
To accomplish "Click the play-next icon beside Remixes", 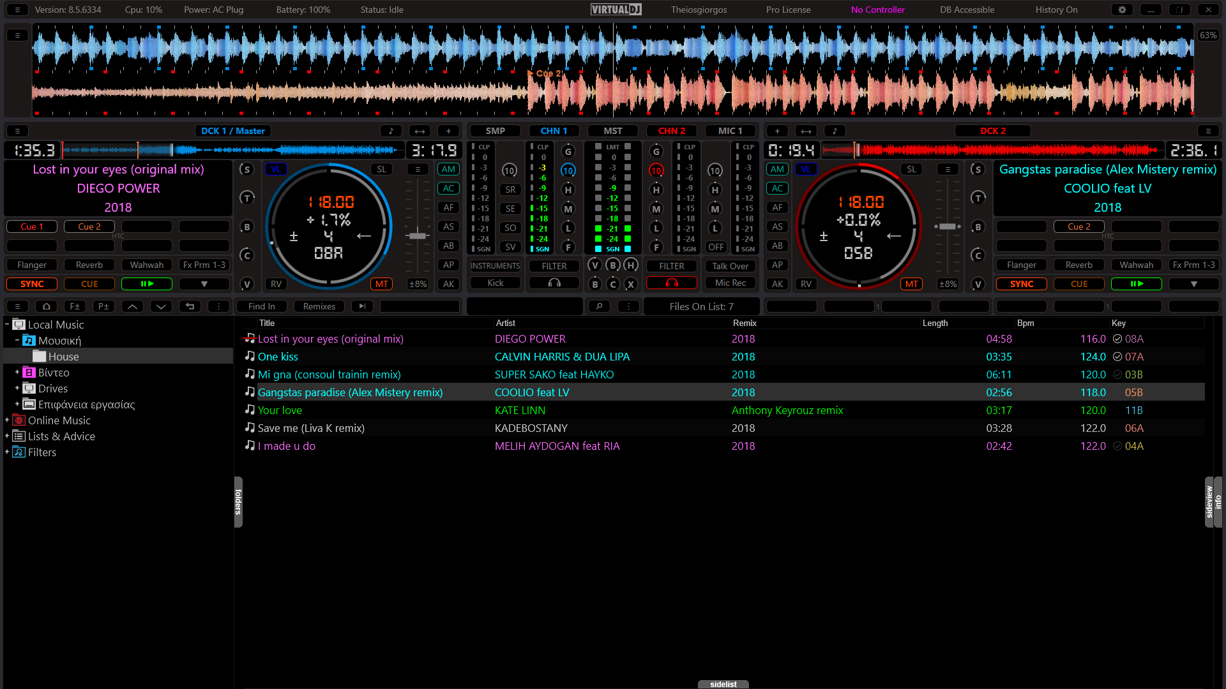I will click(x=362, y=306).
